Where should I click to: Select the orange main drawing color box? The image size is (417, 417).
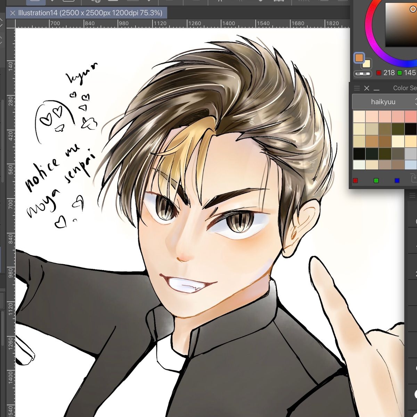pos(359,58)
